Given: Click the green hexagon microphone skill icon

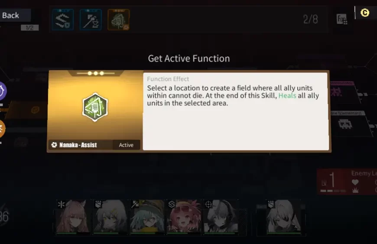Looking at the screenshot, I should [95, 107].
